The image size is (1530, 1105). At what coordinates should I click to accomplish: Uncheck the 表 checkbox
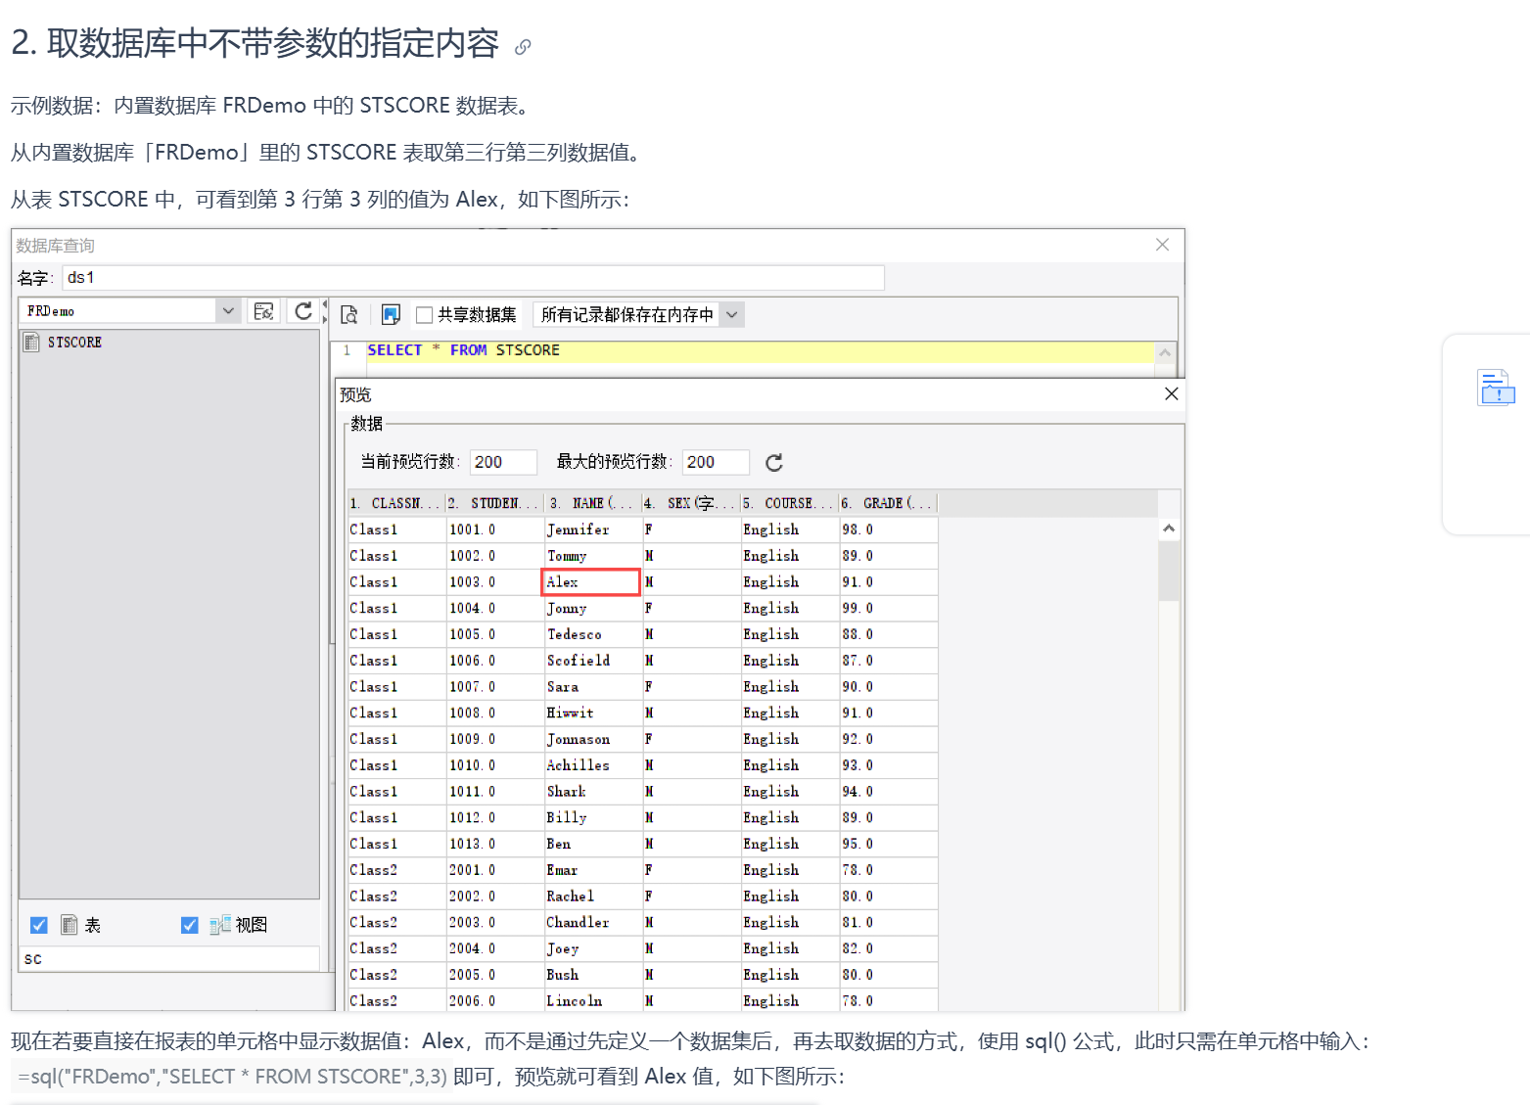point(39,925)
